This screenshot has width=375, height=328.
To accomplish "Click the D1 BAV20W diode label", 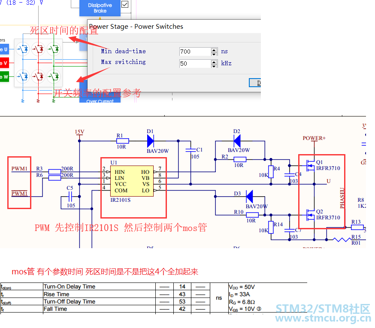I will (157, 151).
